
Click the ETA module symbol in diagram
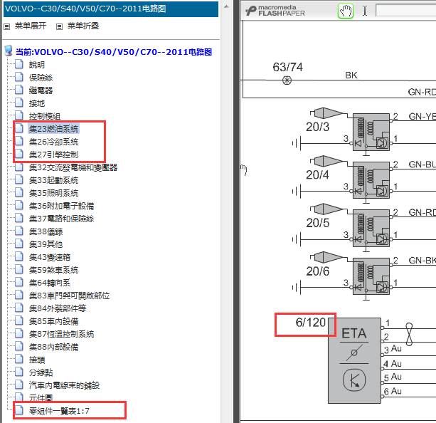click(354, 360)
